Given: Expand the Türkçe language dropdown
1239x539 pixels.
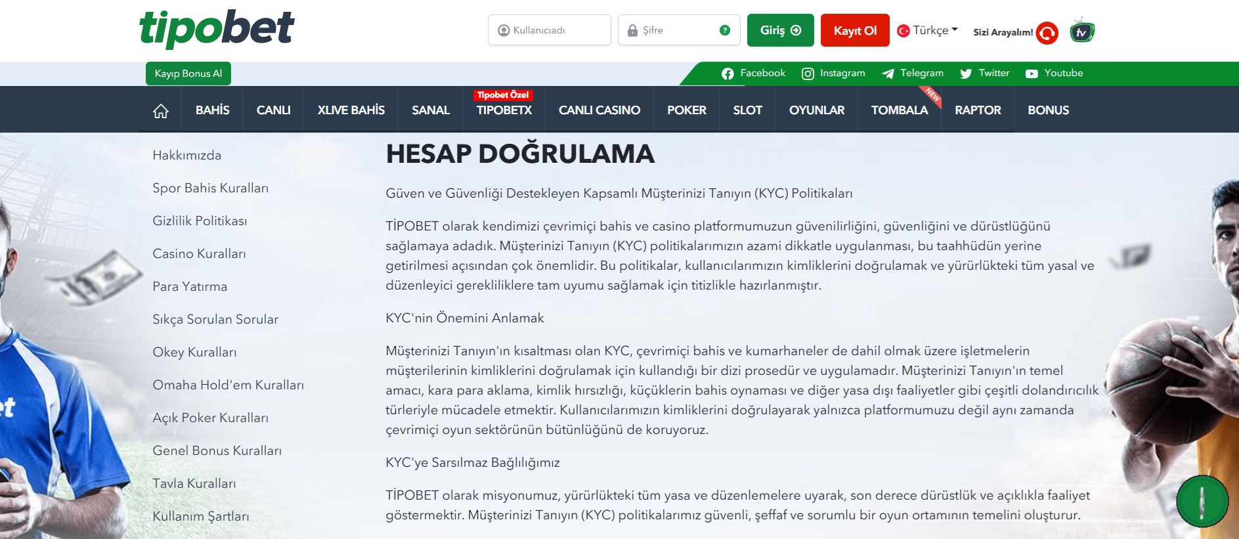Looking at the screenshot, I should pos(928,31).
